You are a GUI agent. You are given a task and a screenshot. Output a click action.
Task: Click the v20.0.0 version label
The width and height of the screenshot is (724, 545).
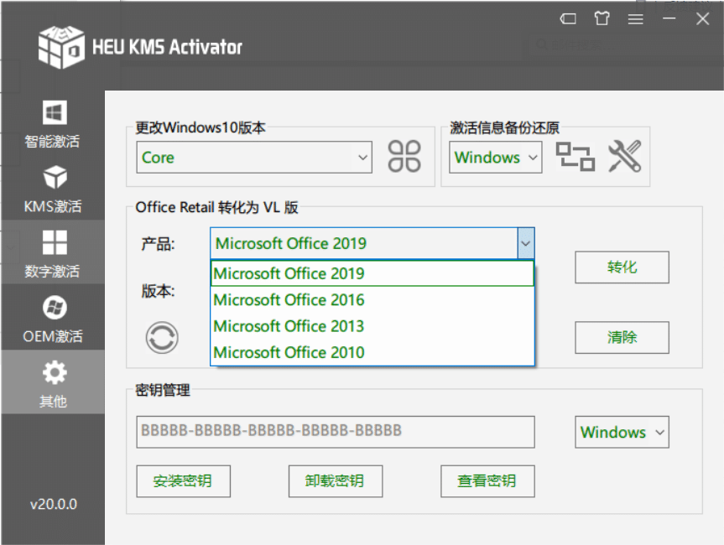click(x=54, y=504)
